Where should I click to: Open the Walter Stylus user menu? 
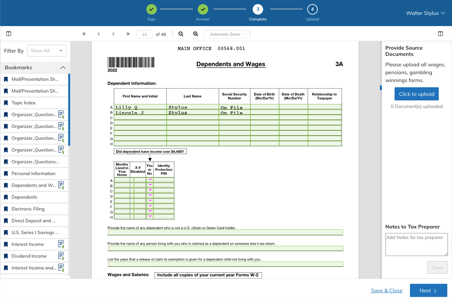point(425,13)
